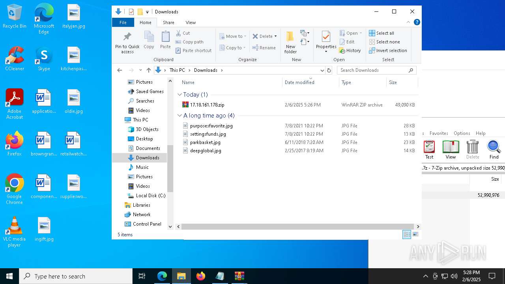Select CCleaner desktop shortcut
This screenshot has height=284, width=505.
pyautogui.click(x=15, y=59)
